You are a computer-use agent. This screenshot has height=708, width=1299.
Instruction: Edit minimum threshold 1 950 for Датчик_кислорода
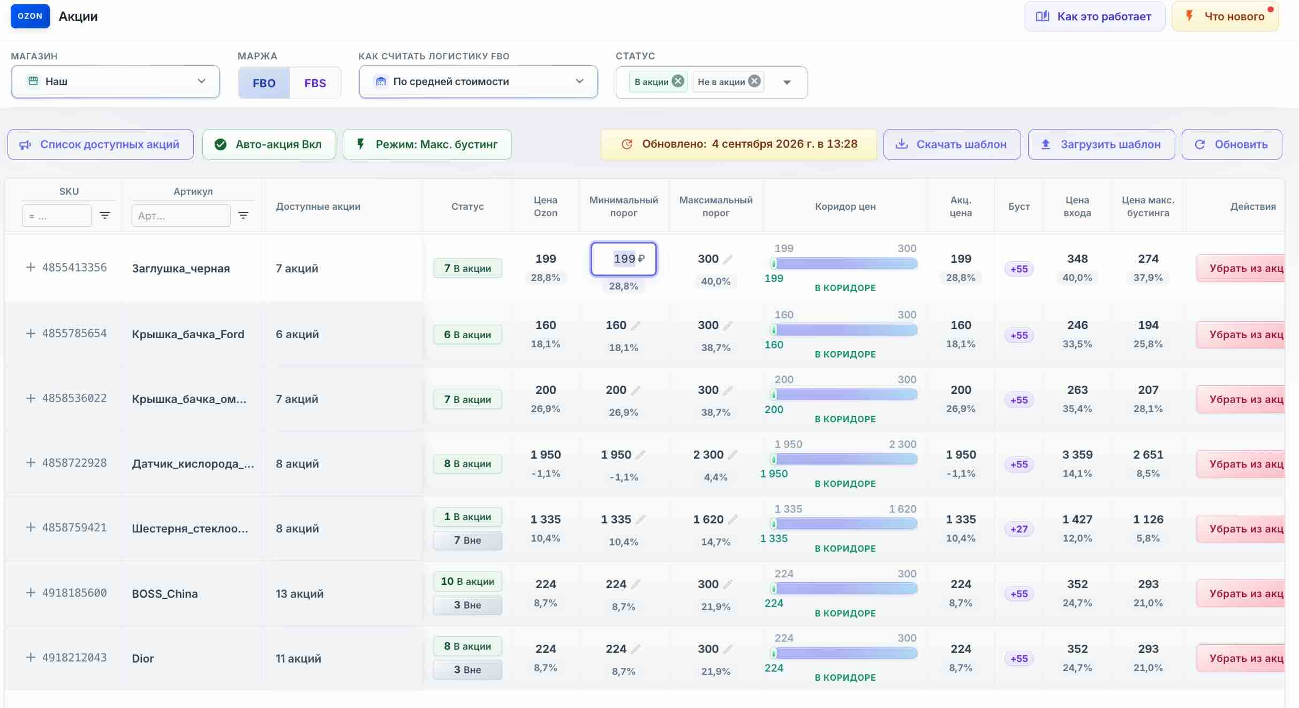pos(640,455)
